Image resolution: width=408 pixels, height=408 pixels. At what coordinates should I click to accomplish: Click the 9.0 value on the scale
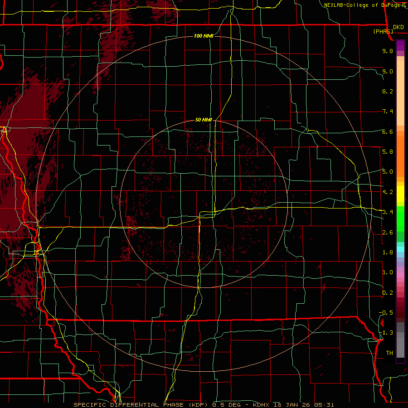[x=388, y=71]
